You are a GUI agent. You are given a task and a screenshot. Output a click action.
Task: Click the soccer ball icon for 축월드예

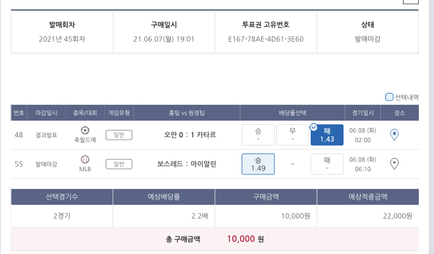click(85, 130)
